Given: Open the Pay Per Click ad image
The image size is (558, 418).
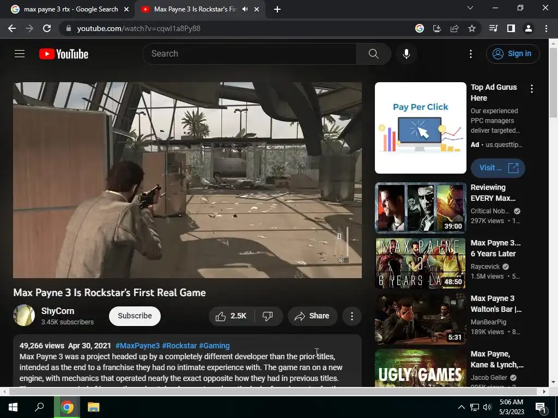Looking at the screenshot, I should click(420, 128).
